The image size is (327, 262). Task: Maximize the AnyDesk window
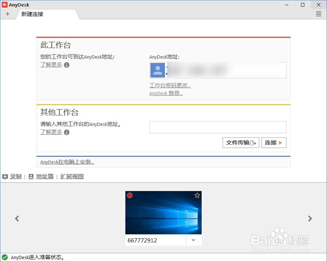coord(303,5)
